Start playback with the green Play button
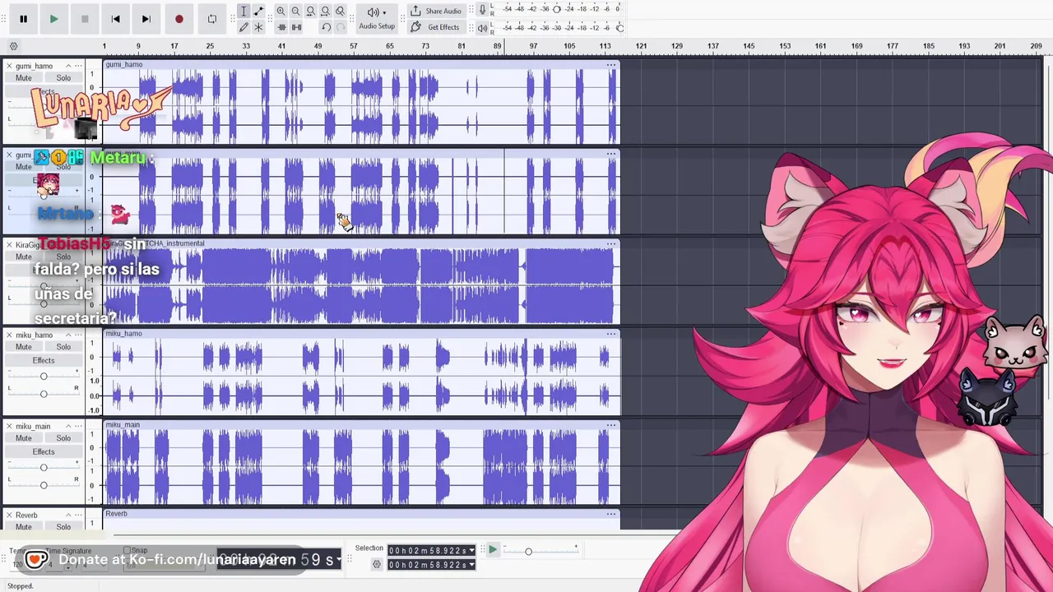 point(53,19)
